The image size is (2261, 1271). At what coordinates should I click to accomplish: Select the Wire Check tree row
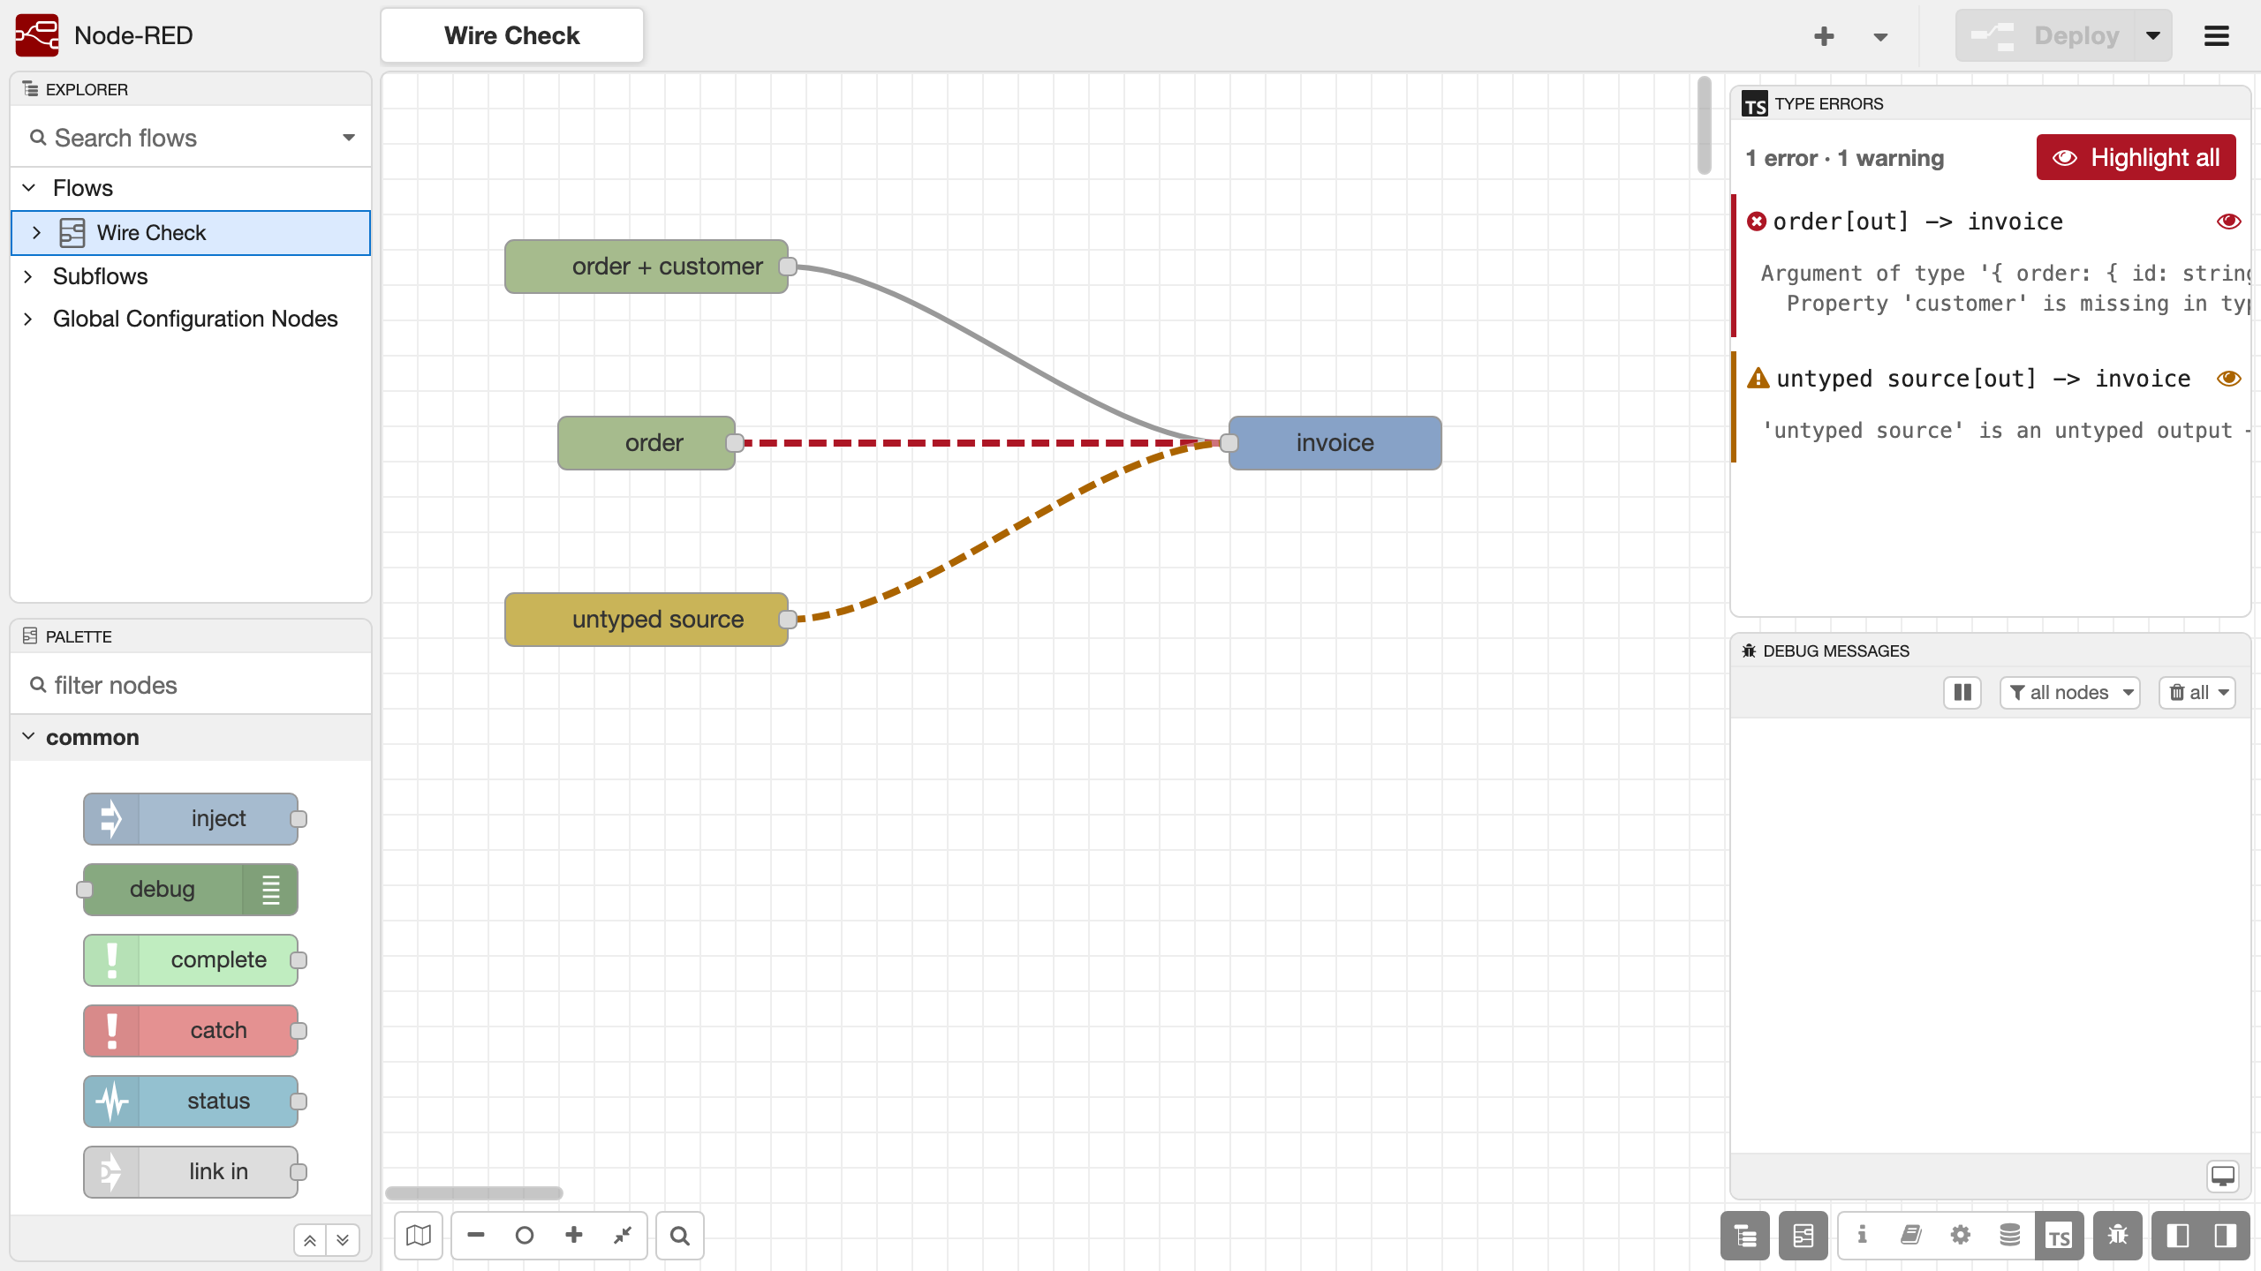[x=191, y=233]
